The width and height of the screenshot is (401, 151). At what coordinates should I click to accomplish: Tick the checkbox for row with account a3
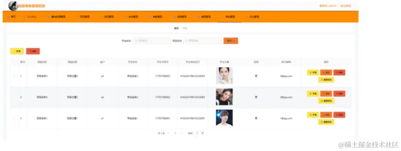[x=14, y=76]
